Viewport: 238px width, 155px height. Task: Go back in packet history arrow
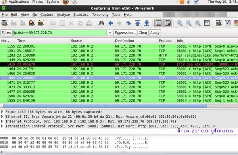coord(111,23)
